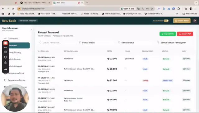Stop the screen recording

click(6, 43)
